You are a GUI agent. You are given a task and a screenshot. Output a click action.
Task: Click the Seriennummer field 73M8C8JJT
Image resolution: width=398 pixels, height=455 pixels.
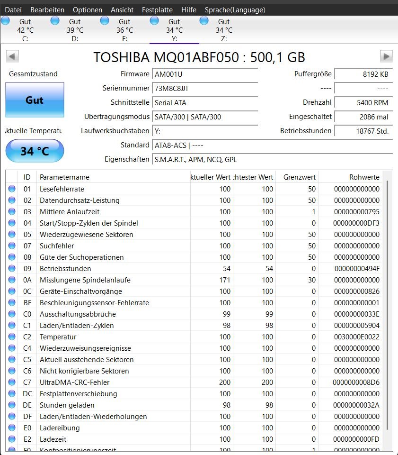tap(205, 88)
